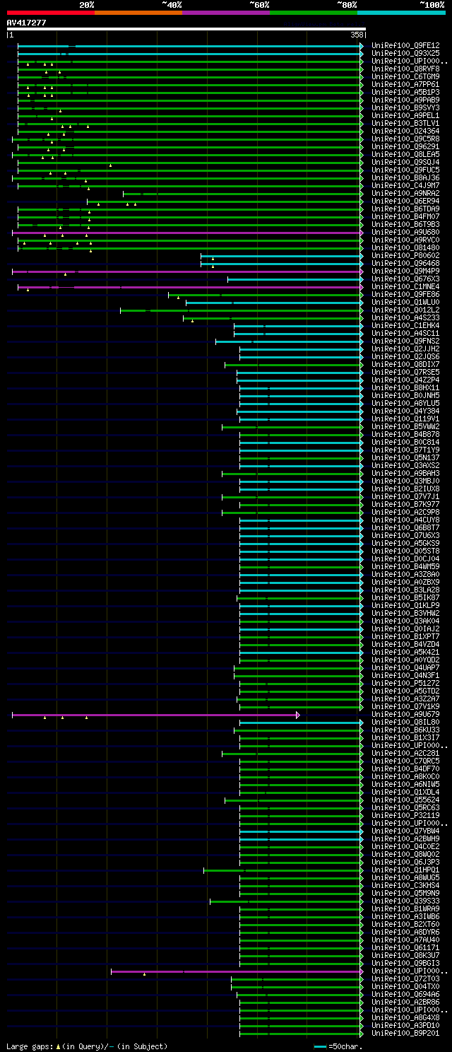Click the purple alignment bar for Q9M4P9
Viewport: 452px width, 1052px height.
[x=187, y=271]
